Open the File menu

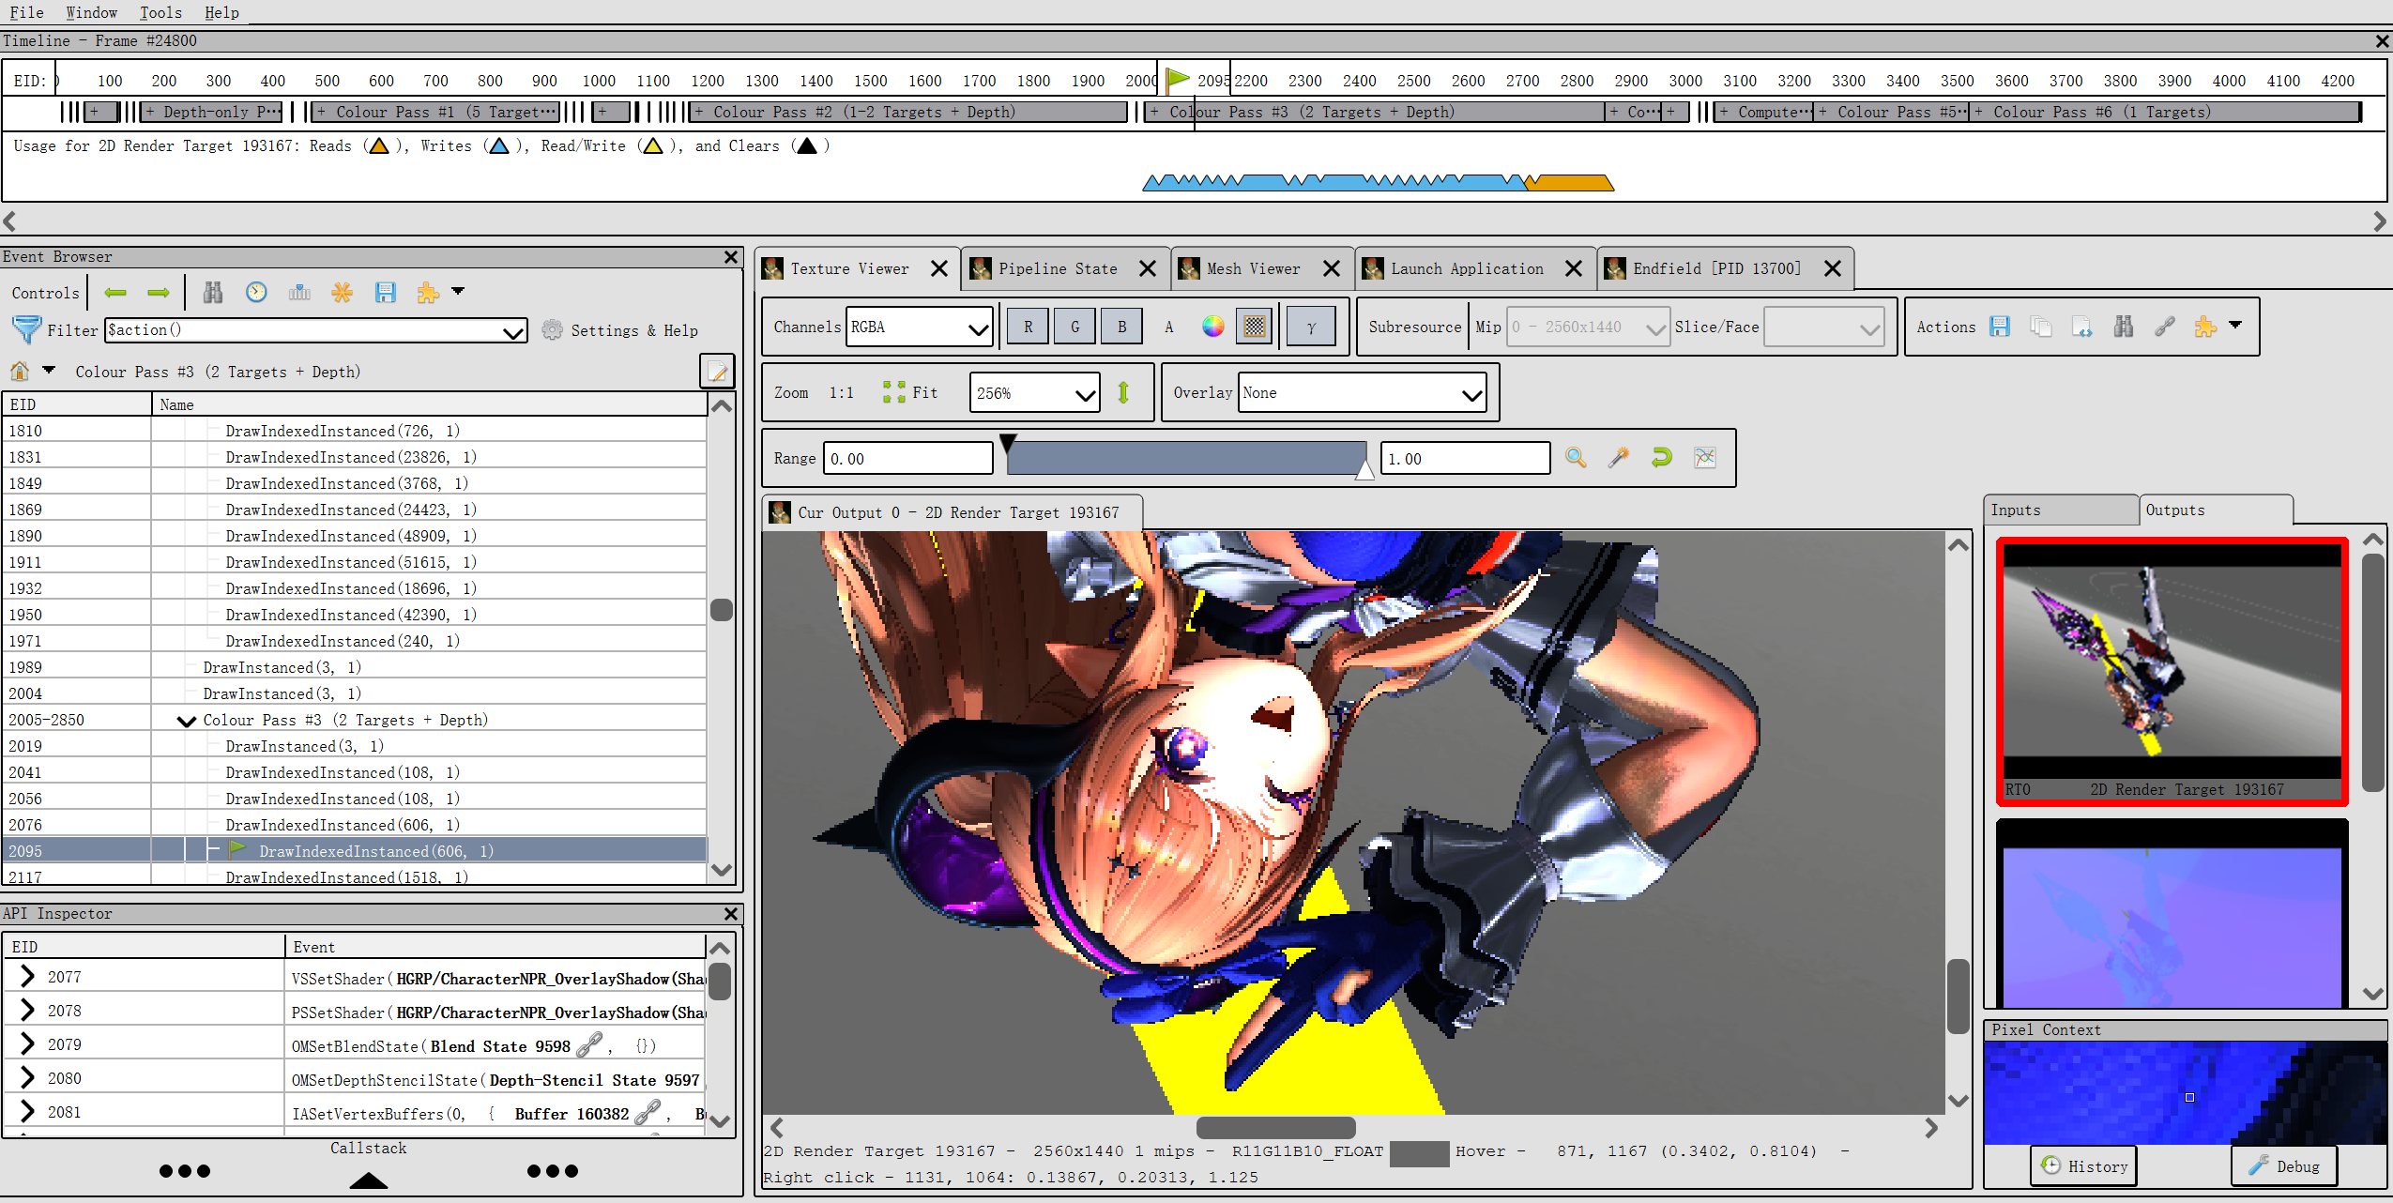pos(26,12)
